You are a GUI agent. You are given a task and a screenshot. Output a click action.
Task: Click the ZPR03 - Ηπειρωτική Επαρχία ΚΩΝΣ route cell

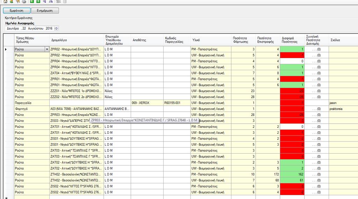tap(77, 115)
